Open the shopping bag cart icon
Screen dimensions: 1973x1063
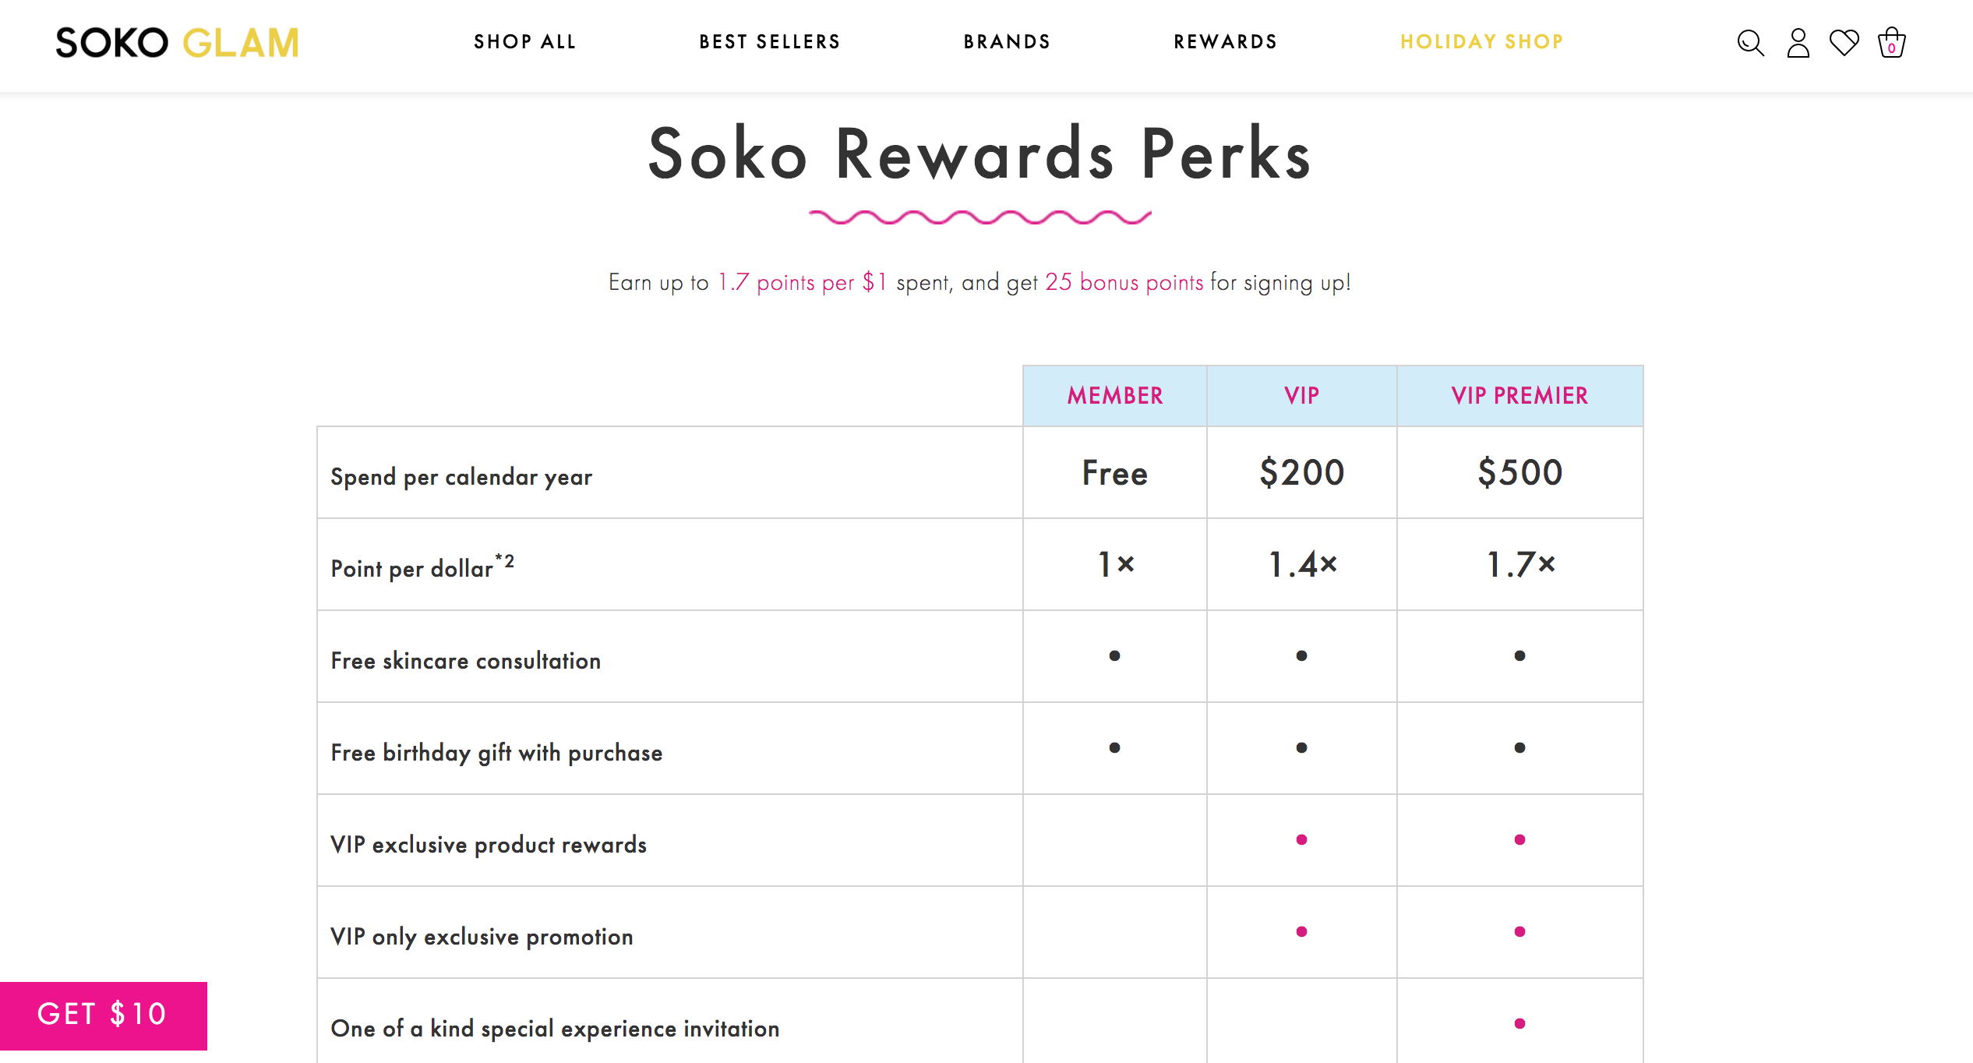(x=1891, y=43)
